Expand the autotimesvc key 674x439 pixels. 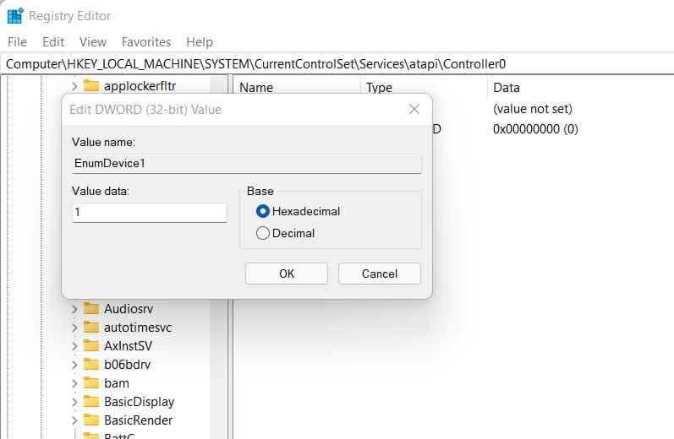tap(74, 328)
